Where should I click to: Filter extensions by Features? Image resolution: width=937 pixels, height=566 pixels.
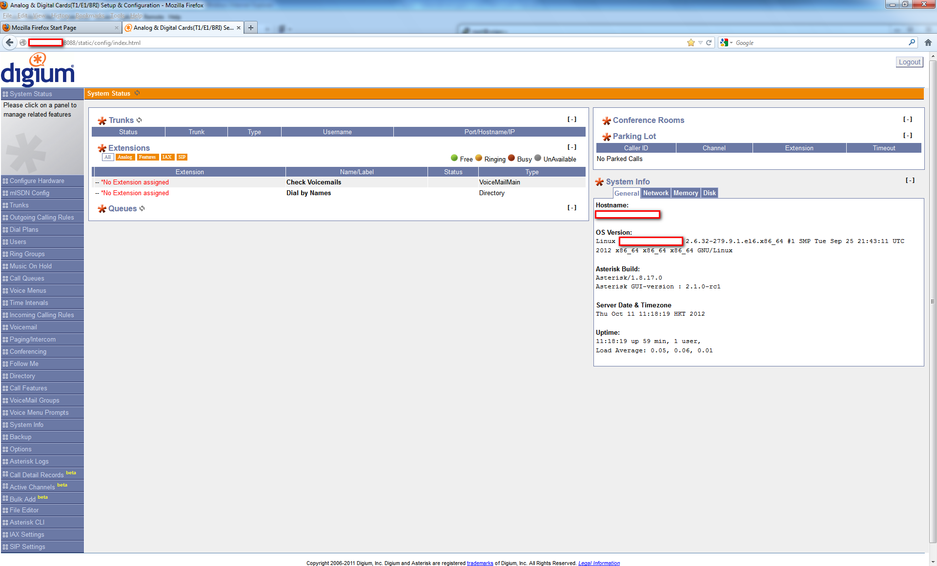147,157
